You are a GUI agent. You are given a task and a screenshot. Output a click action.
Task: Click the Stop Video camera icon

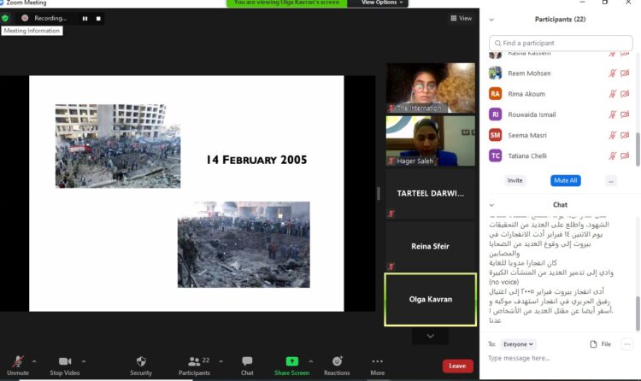pos(64,362)
